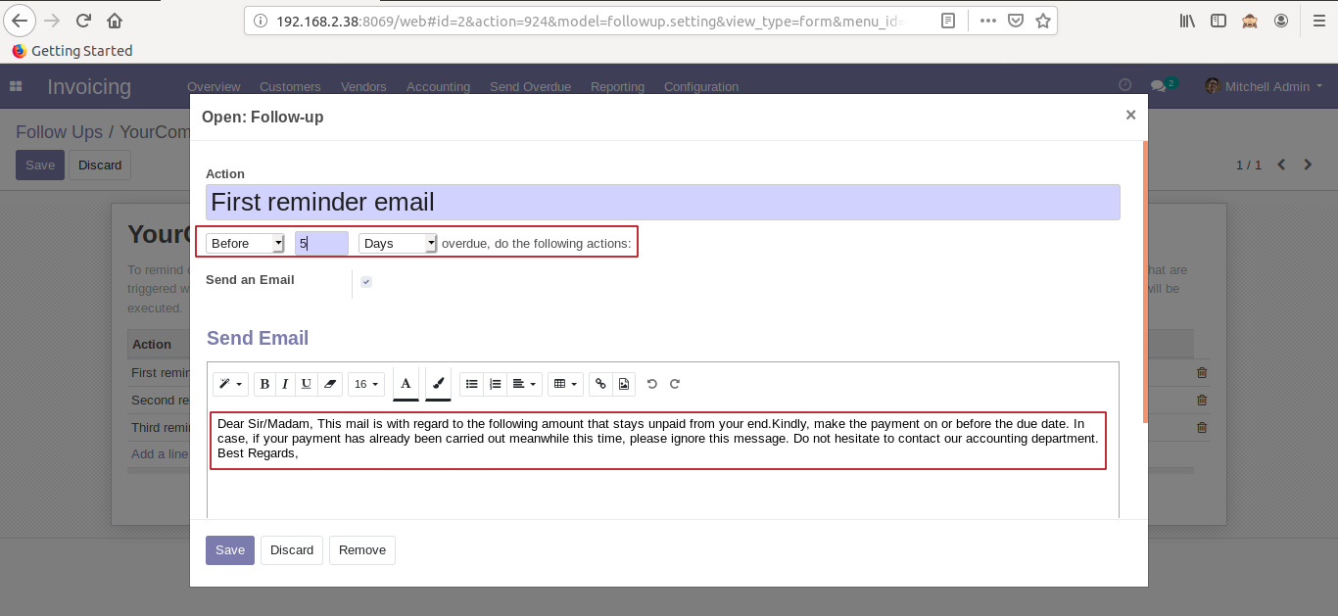Click the background form Save button

click(40, 166)
